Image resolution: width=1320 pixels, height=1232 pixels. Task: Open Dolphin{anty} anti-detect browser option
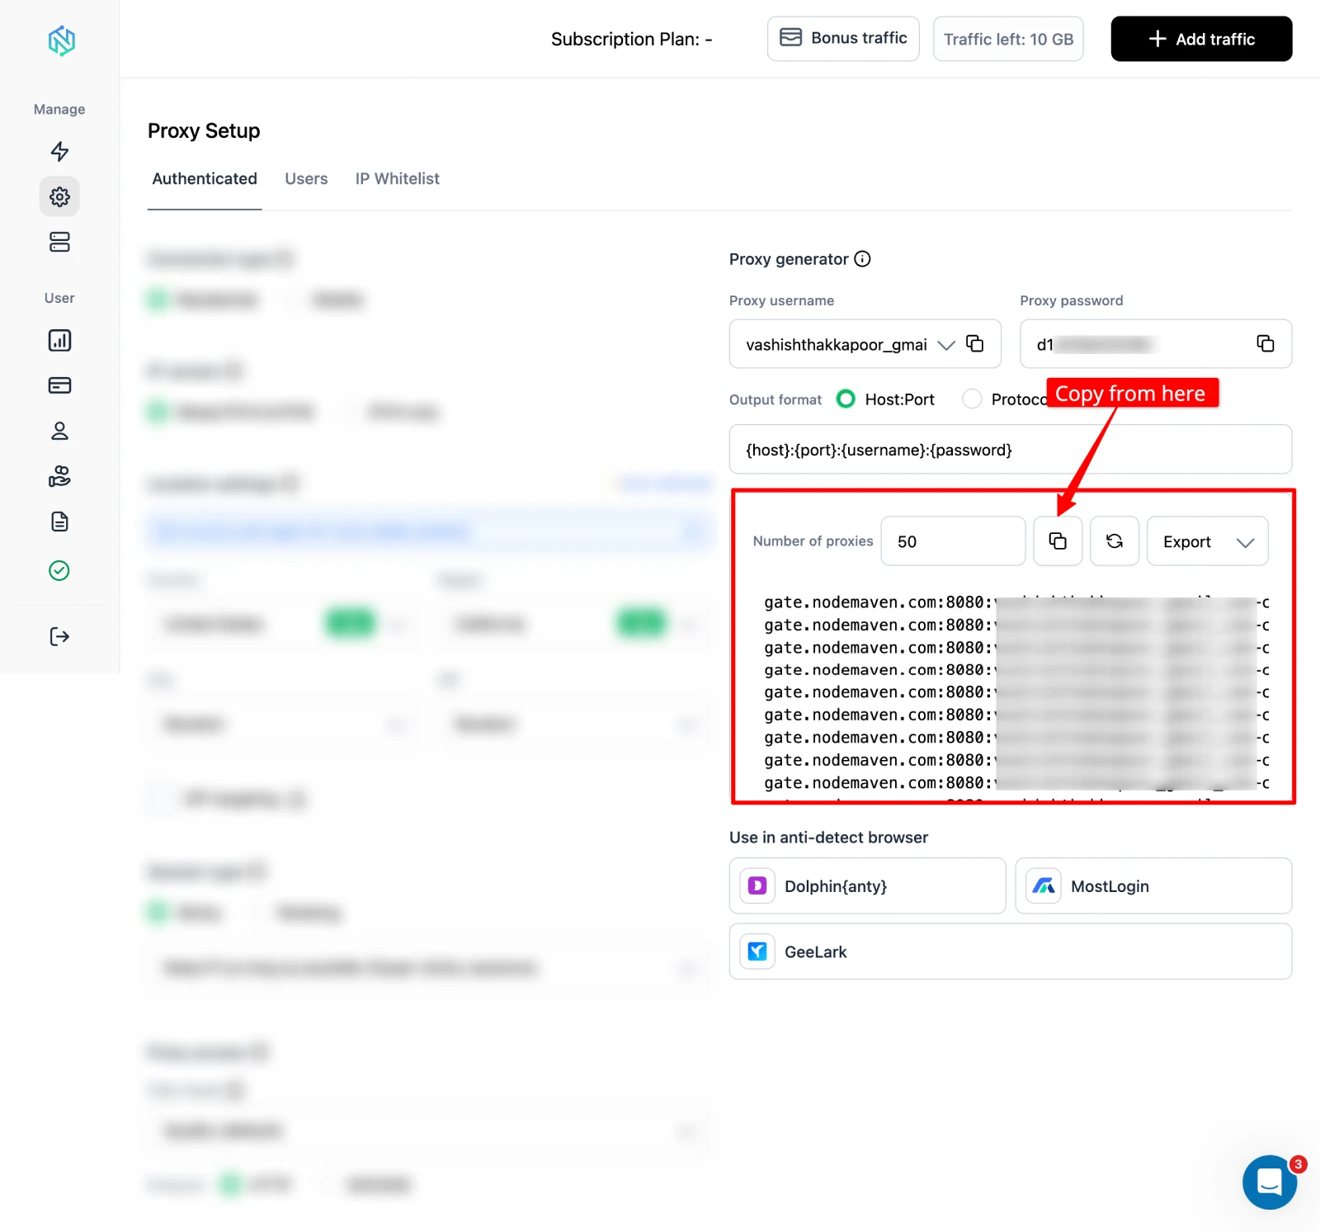pyautogui.click(x=867, y=886)
